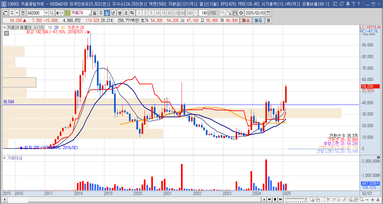Click the small square marker before 카페24 매물대 label

(5, 27)
